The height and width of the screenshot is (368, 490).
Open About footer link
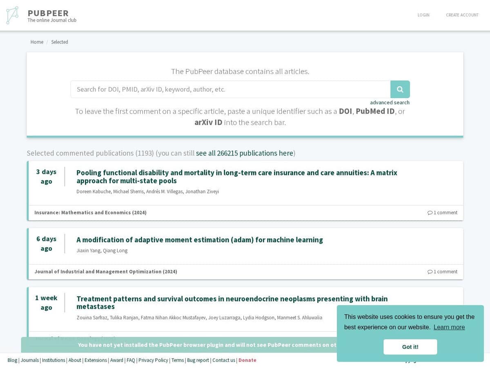(x=75, y=360)
